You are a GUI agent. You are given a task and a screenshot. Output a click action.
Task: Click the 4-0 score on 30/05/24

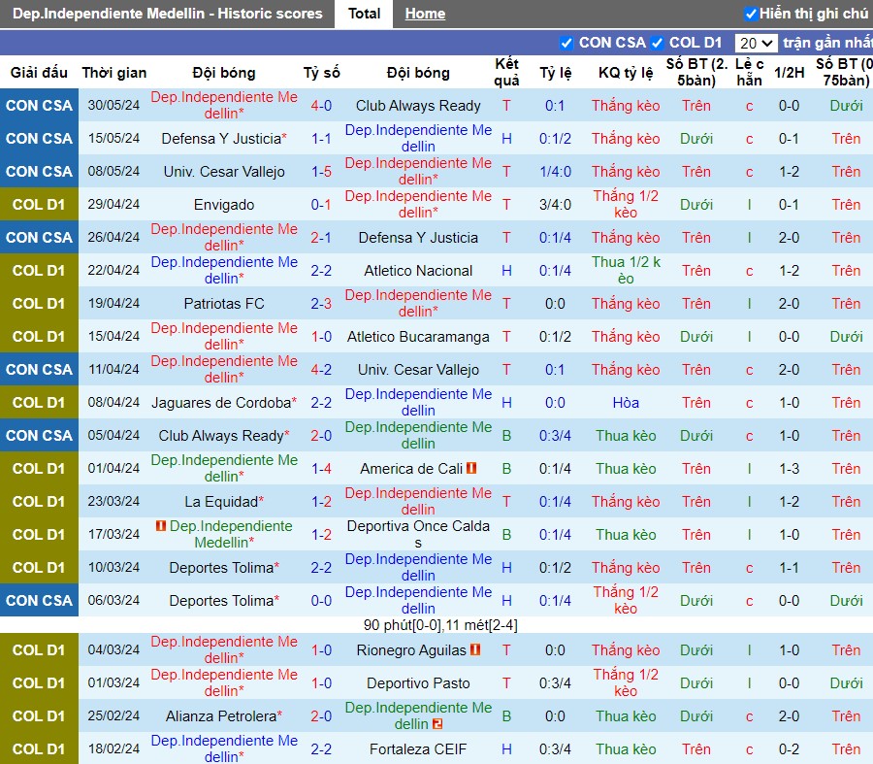321,105
